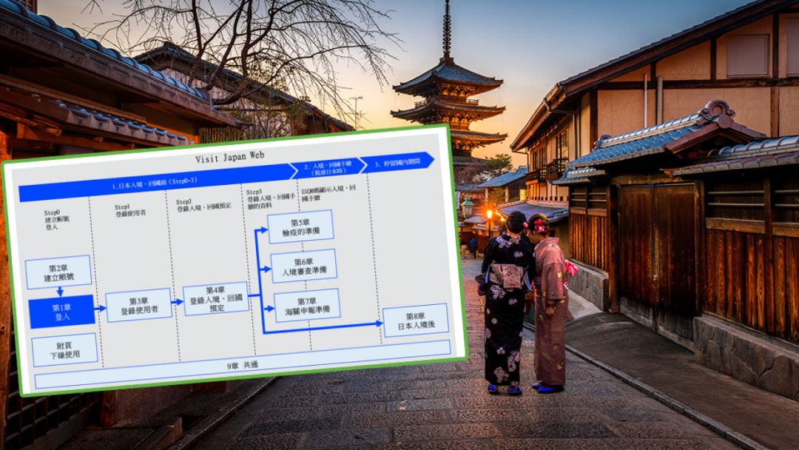Click the arrow between 第3章 and 第4章
The width and height of the screenshot is (799, 450).
(176, 303)
